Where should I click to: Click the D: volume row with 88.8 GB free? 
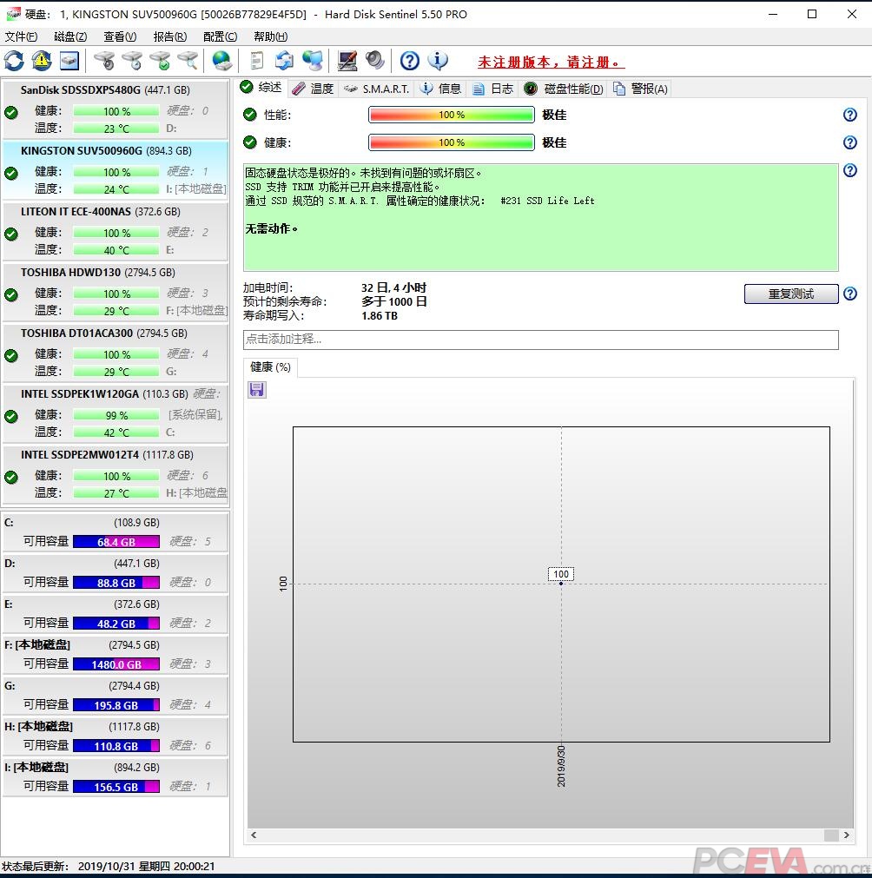pyautogui.click(x=116, y=573)
